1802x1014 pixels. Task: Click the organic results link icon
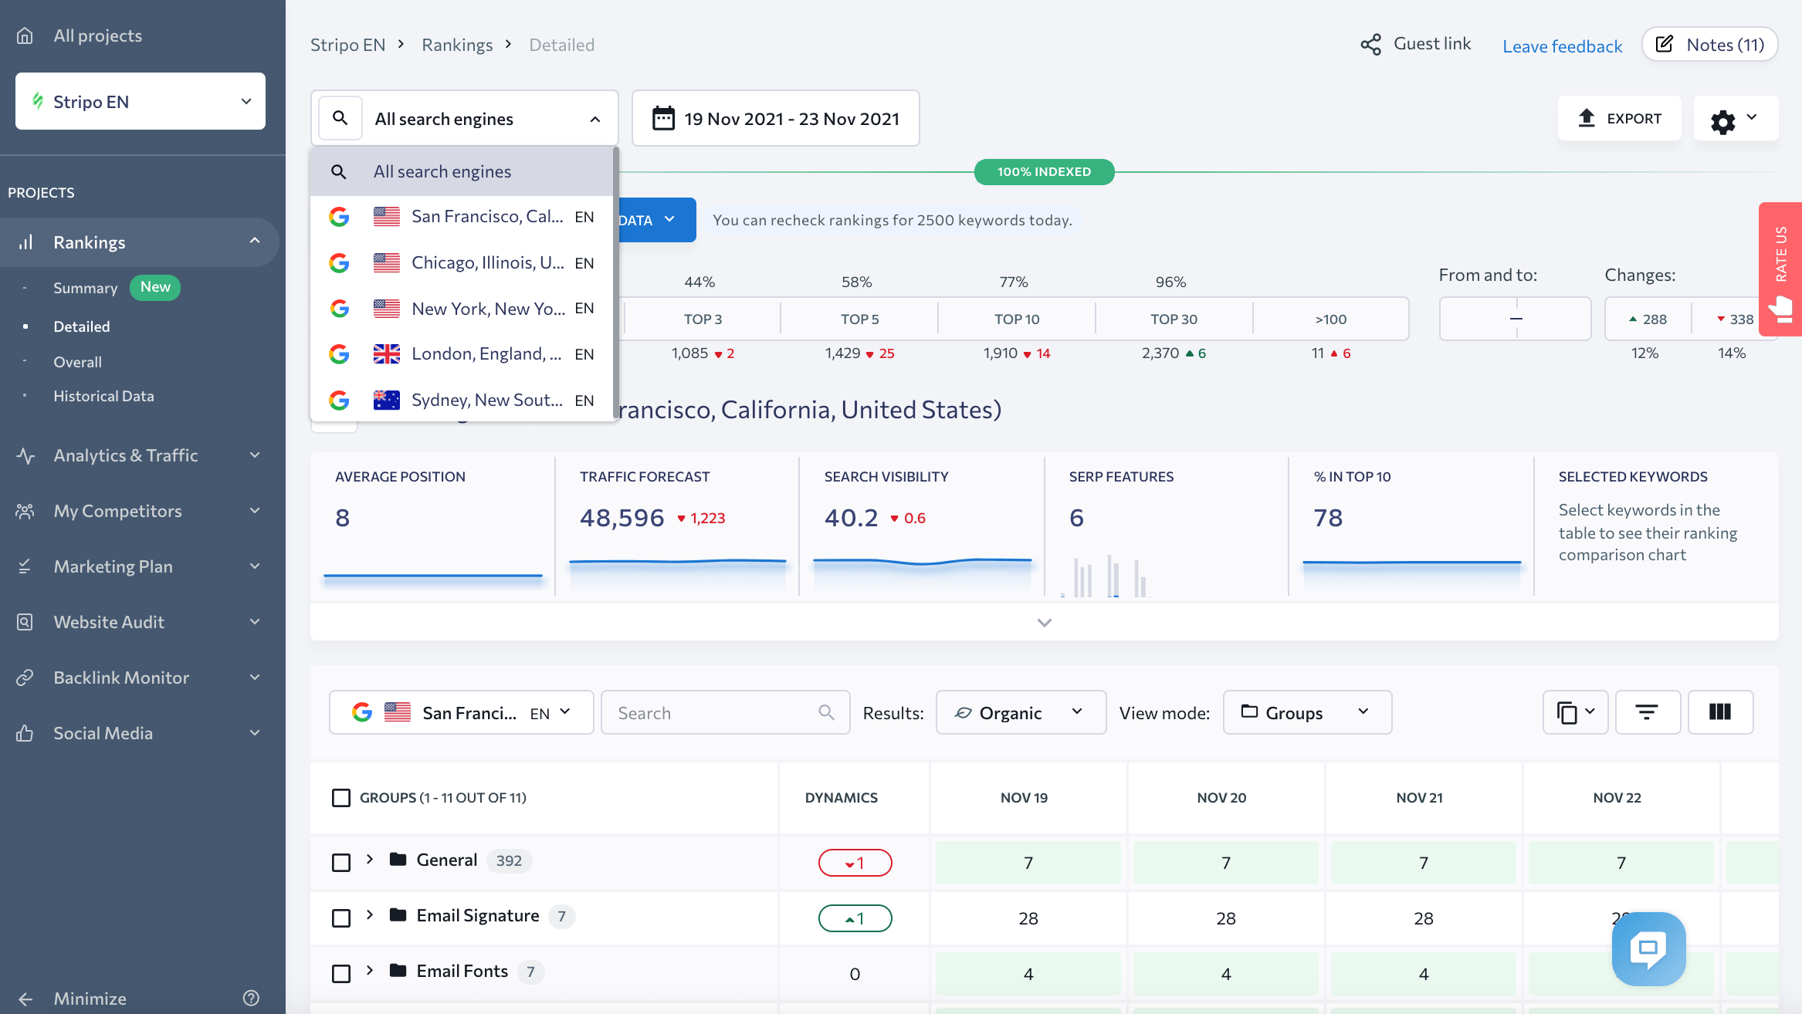tap(964, 711)
